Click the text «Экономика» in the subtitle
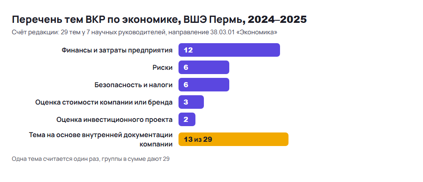This screenshot has width=423, height=182. (x=258, y=33)
